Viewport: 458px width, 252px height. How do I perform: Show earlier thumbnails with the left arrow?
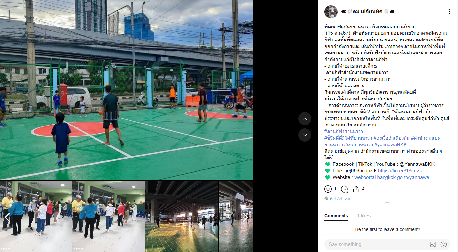point(7,217)
